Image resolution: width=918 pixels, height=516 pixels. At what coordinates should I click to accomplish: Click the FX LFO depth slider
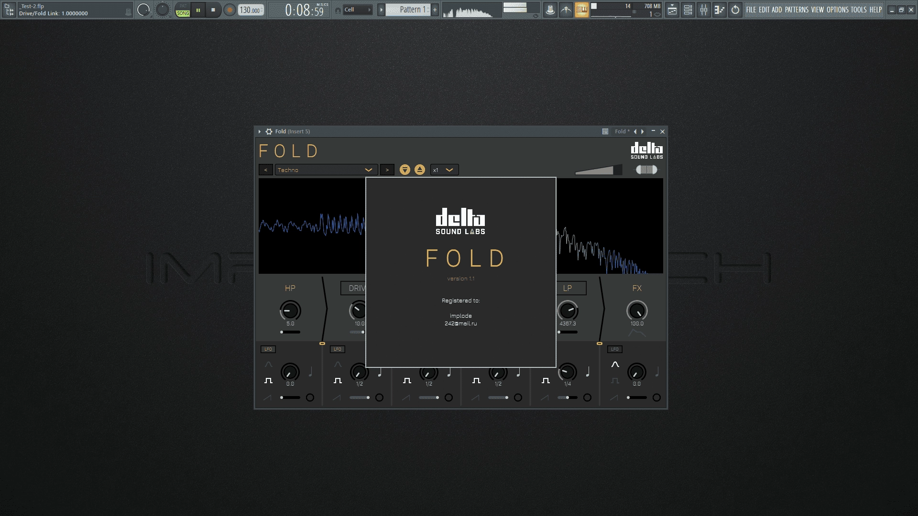coord(637,398)
